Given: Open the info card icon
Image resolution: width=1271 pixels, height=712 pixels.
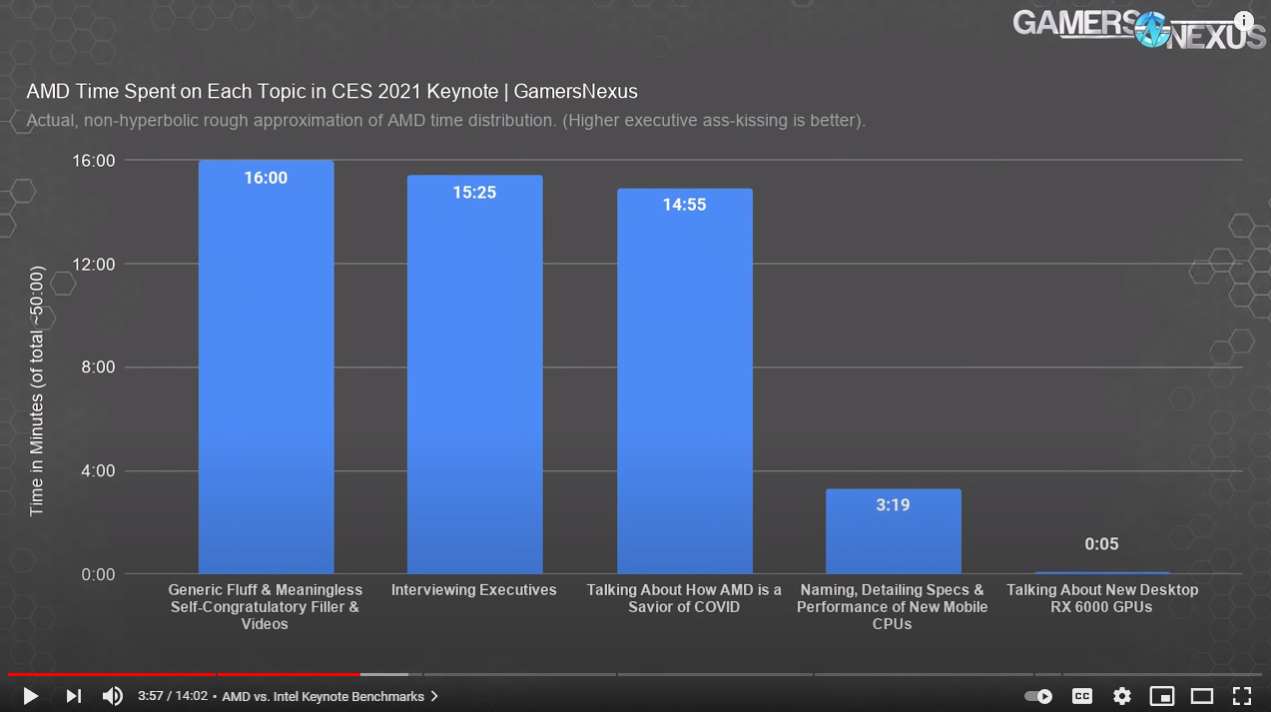Looking at the screenshot, I should pos(1244,20).
